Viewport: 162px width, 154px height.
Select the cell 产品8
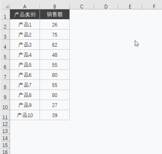point(25,95)
